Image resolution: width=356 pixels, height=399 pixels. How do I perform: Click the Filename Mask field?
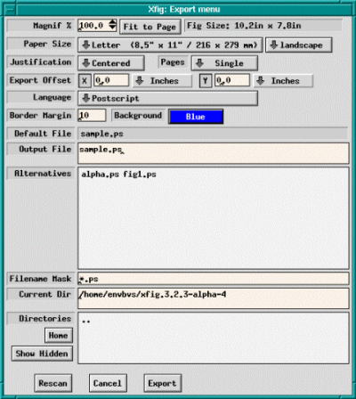tap(214, 279)
